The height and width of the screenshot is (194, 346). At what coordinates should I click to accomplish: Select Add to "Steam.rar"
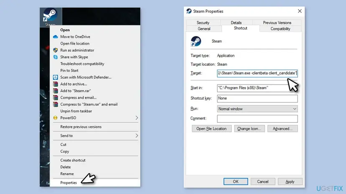point(76,91)
